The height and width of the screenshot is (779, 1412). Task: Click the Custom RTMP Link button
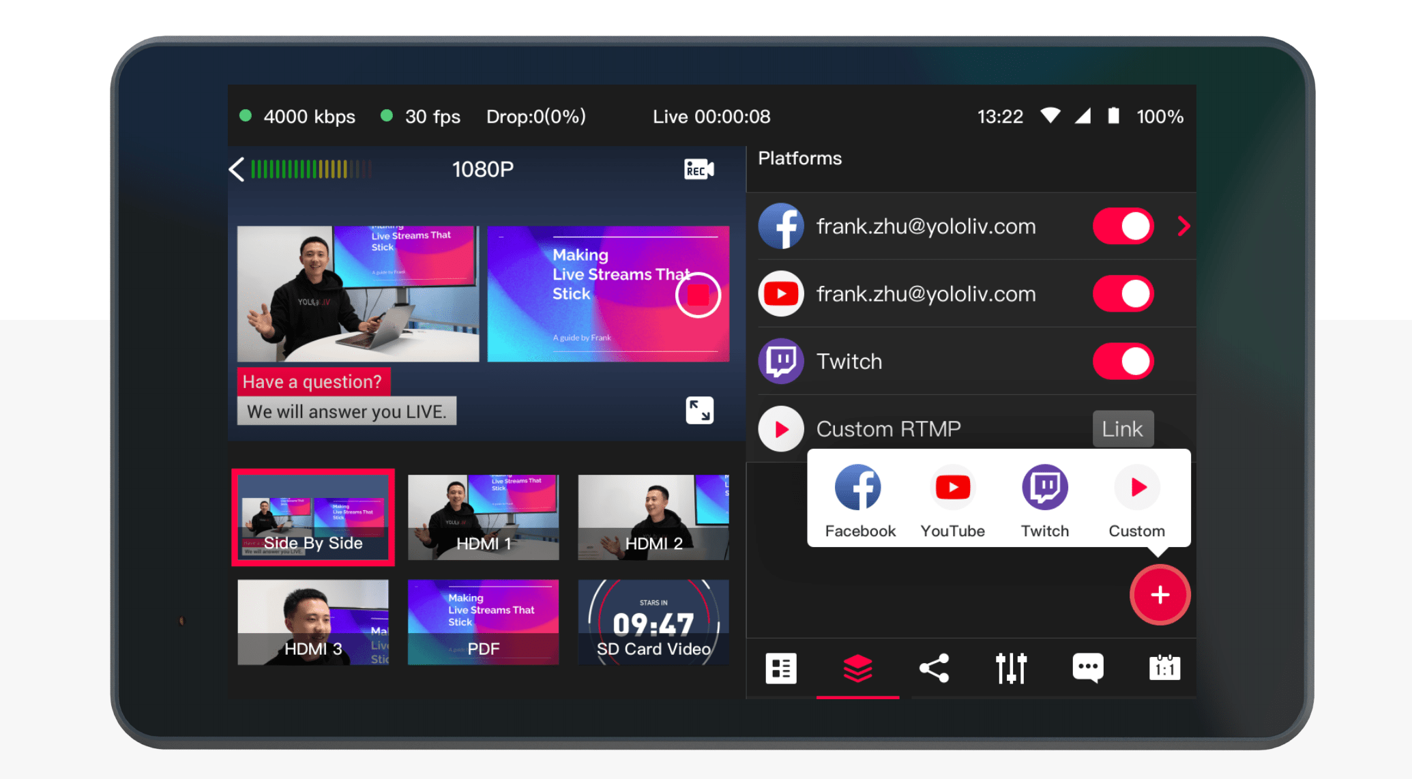coord(1122,429)
